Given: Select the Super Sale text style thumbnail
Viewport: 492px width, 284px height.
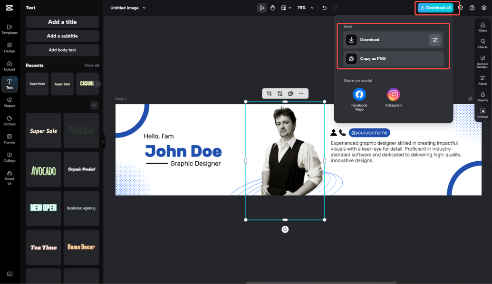Looking at the screenshot, I should (x=43, y=130).
